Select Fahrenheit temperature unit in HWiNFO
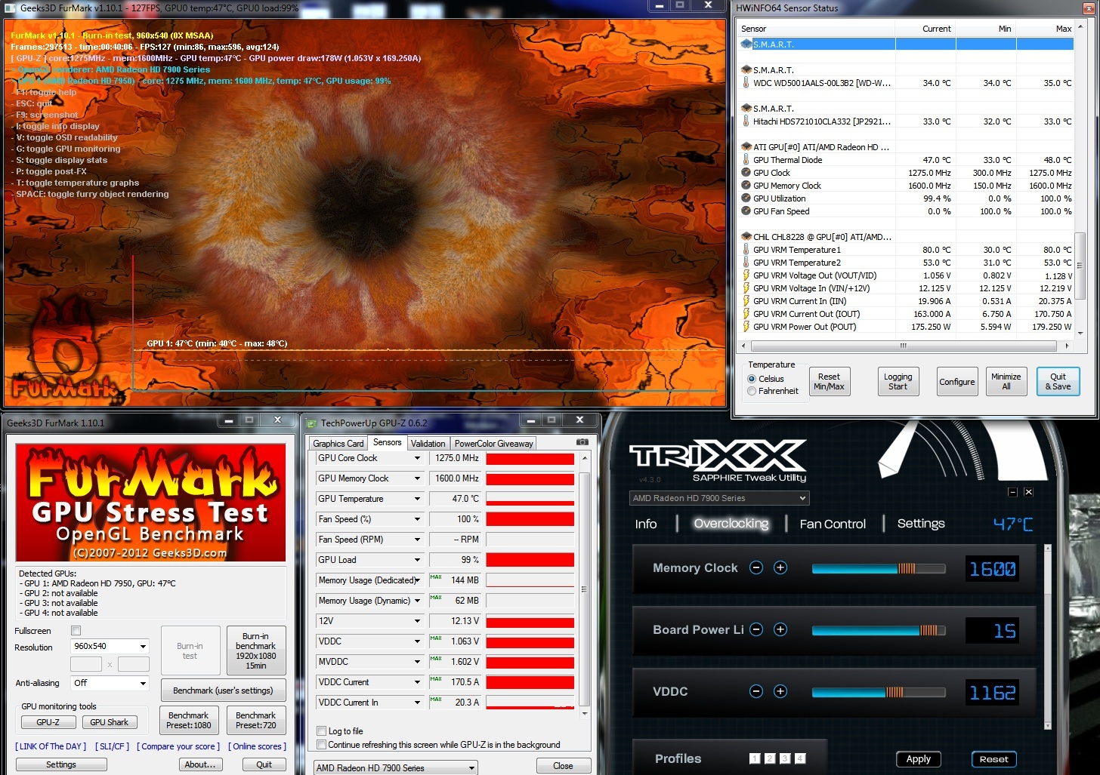This screenshot has height=775, width=1100. click(x=752, y=391)
